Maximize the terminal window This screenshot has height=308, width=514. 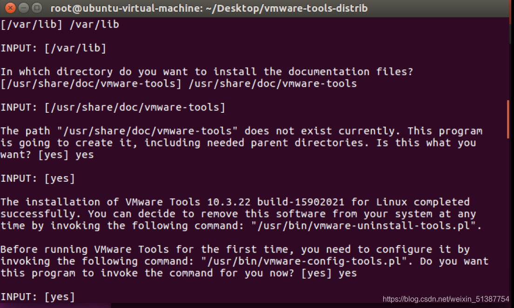[x=37, y=8]
